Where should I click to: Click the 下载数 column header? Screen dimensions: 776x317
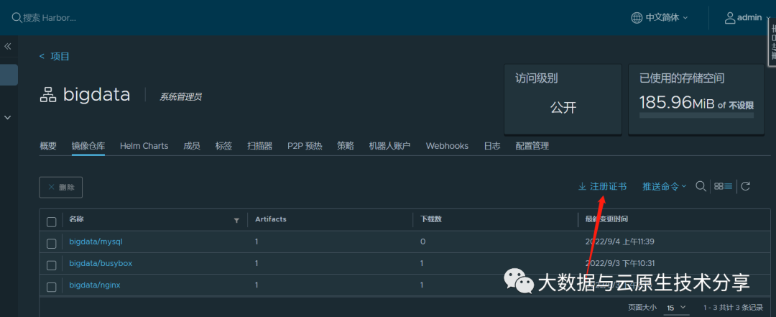(431, 219)
